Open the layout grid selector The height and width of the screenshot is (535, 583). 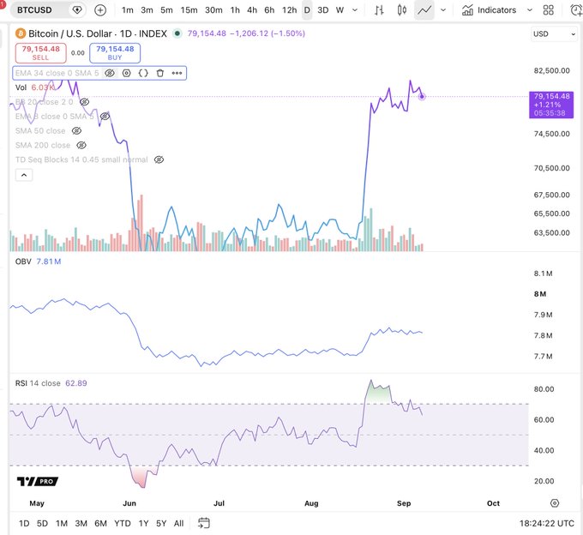549,10
